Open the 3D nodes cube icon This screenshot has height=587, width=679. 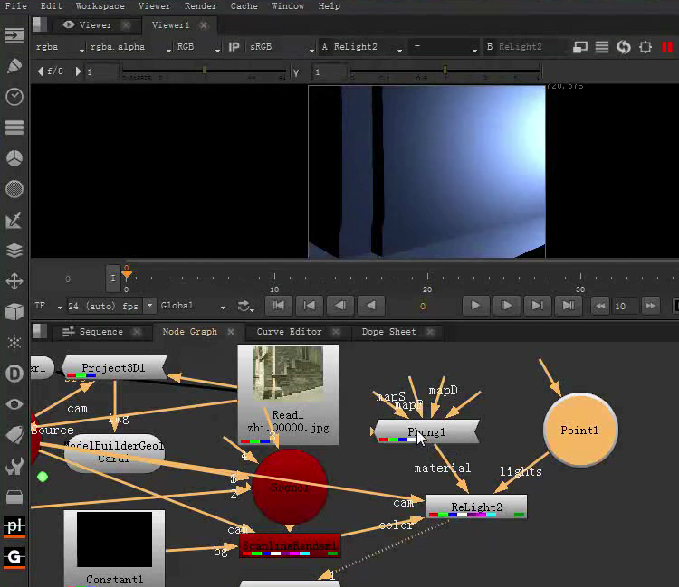[14, 312]
